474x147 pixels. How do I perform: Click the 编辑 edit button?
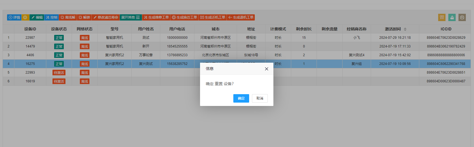37,17
